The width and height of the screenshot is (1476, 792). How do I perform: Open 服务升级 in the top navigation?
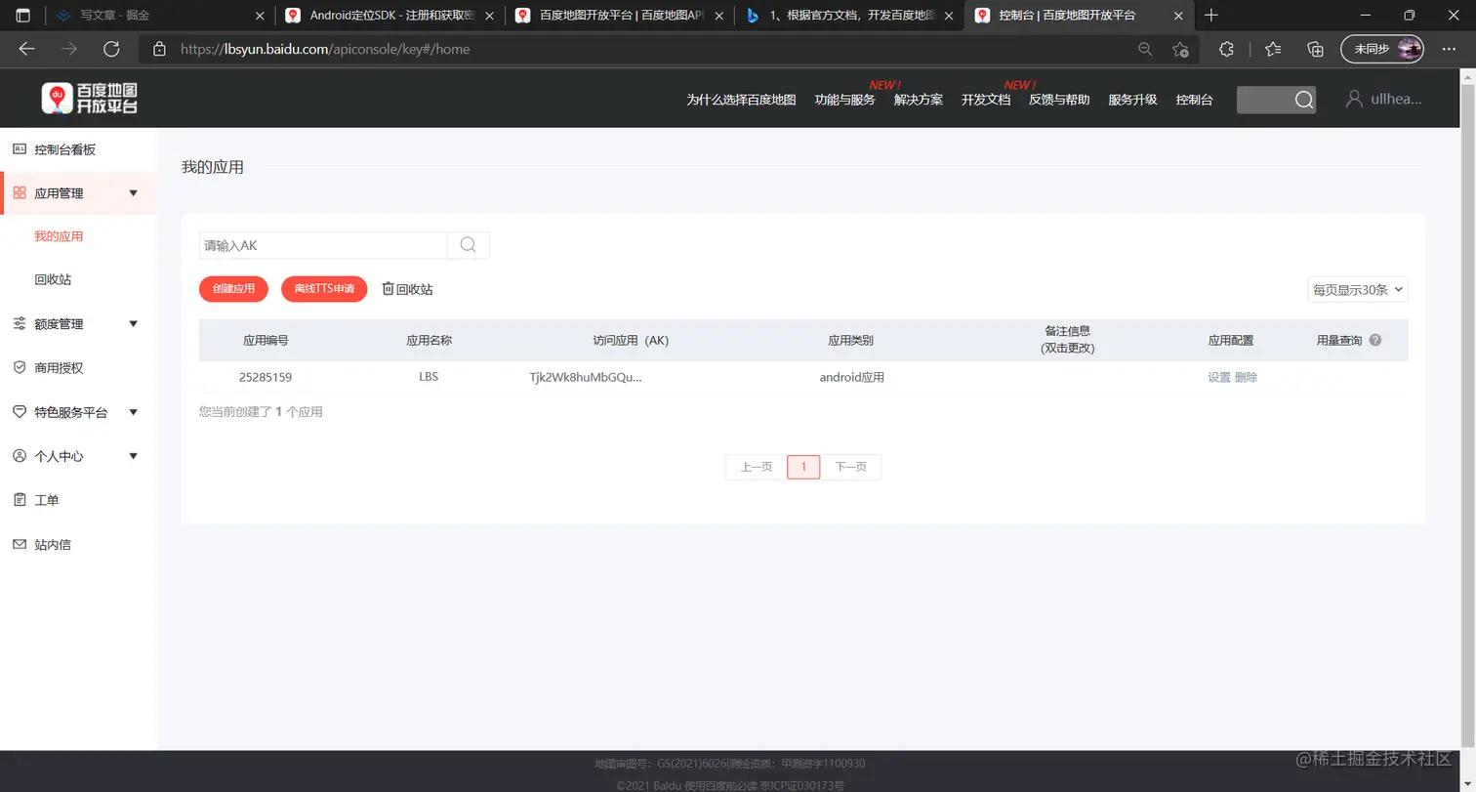(x=1132, y=100)
